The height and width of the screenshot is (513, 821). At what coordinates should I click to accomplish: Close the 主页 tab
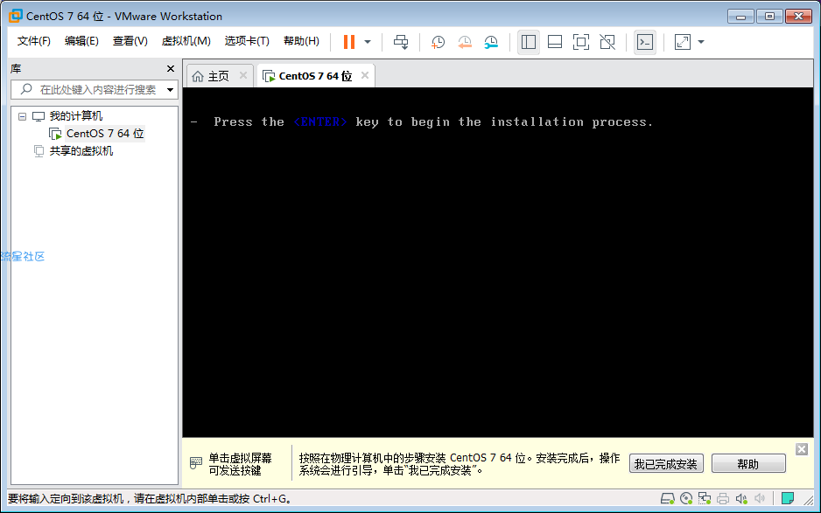coord(243,75)
